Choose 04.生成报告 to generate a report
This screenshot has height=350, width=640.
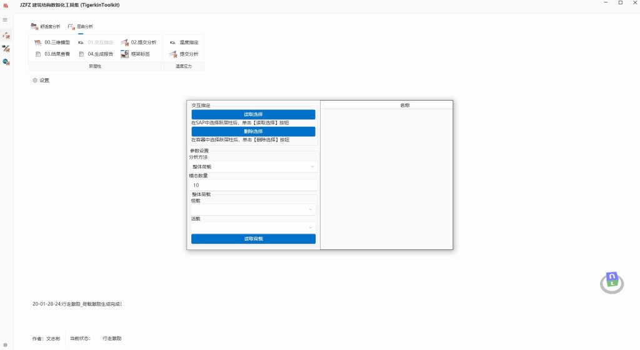point(96,54)
